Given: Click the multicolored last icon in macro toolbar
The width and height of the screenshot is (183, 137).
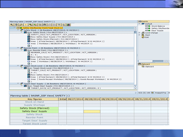Looking at the screenshot, I should coord(69,25).
